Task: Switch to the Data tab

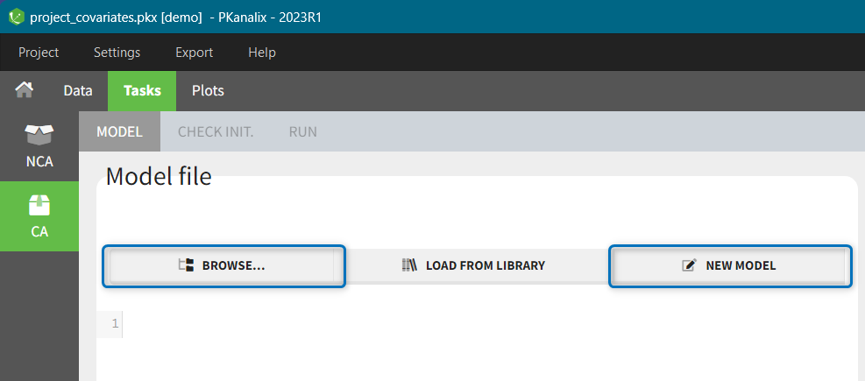Action: (78, 91)
